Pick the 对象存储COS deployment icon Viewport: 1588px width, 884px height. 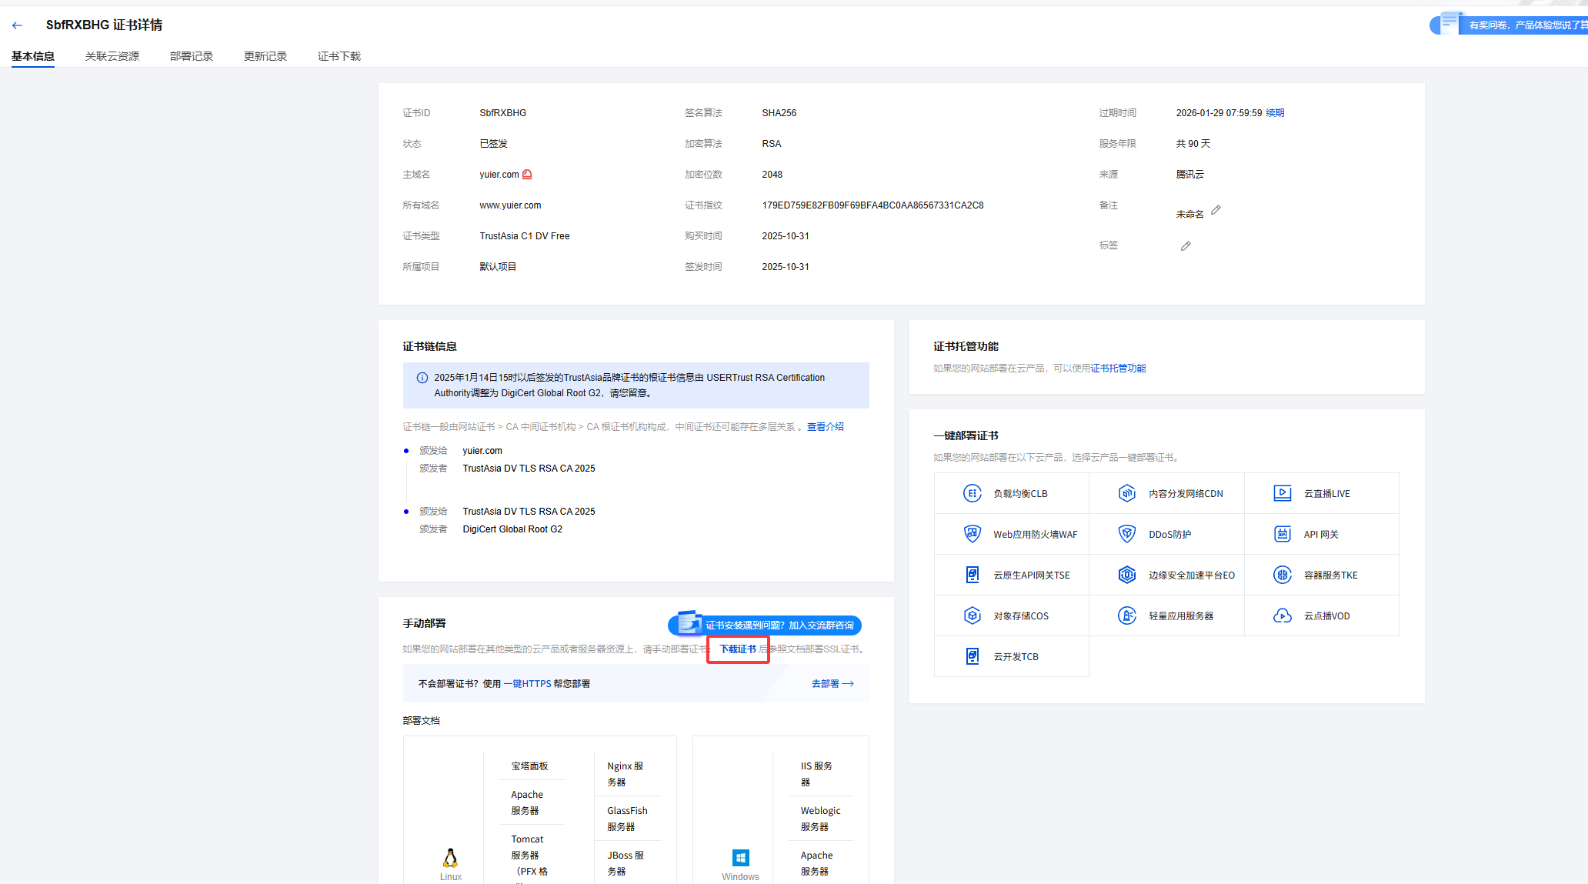pos(972,615)
